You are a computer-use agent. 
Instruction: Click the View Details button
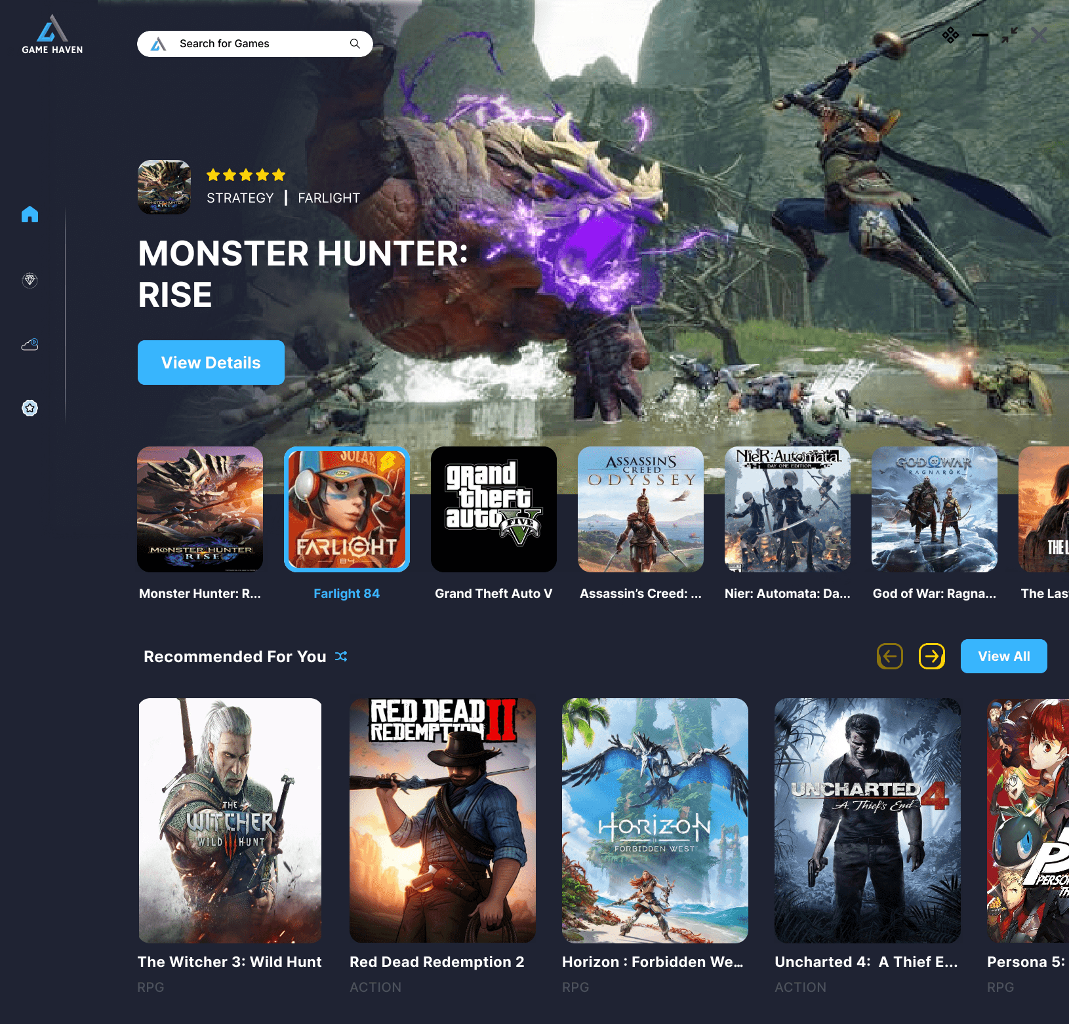coord(211,362)
